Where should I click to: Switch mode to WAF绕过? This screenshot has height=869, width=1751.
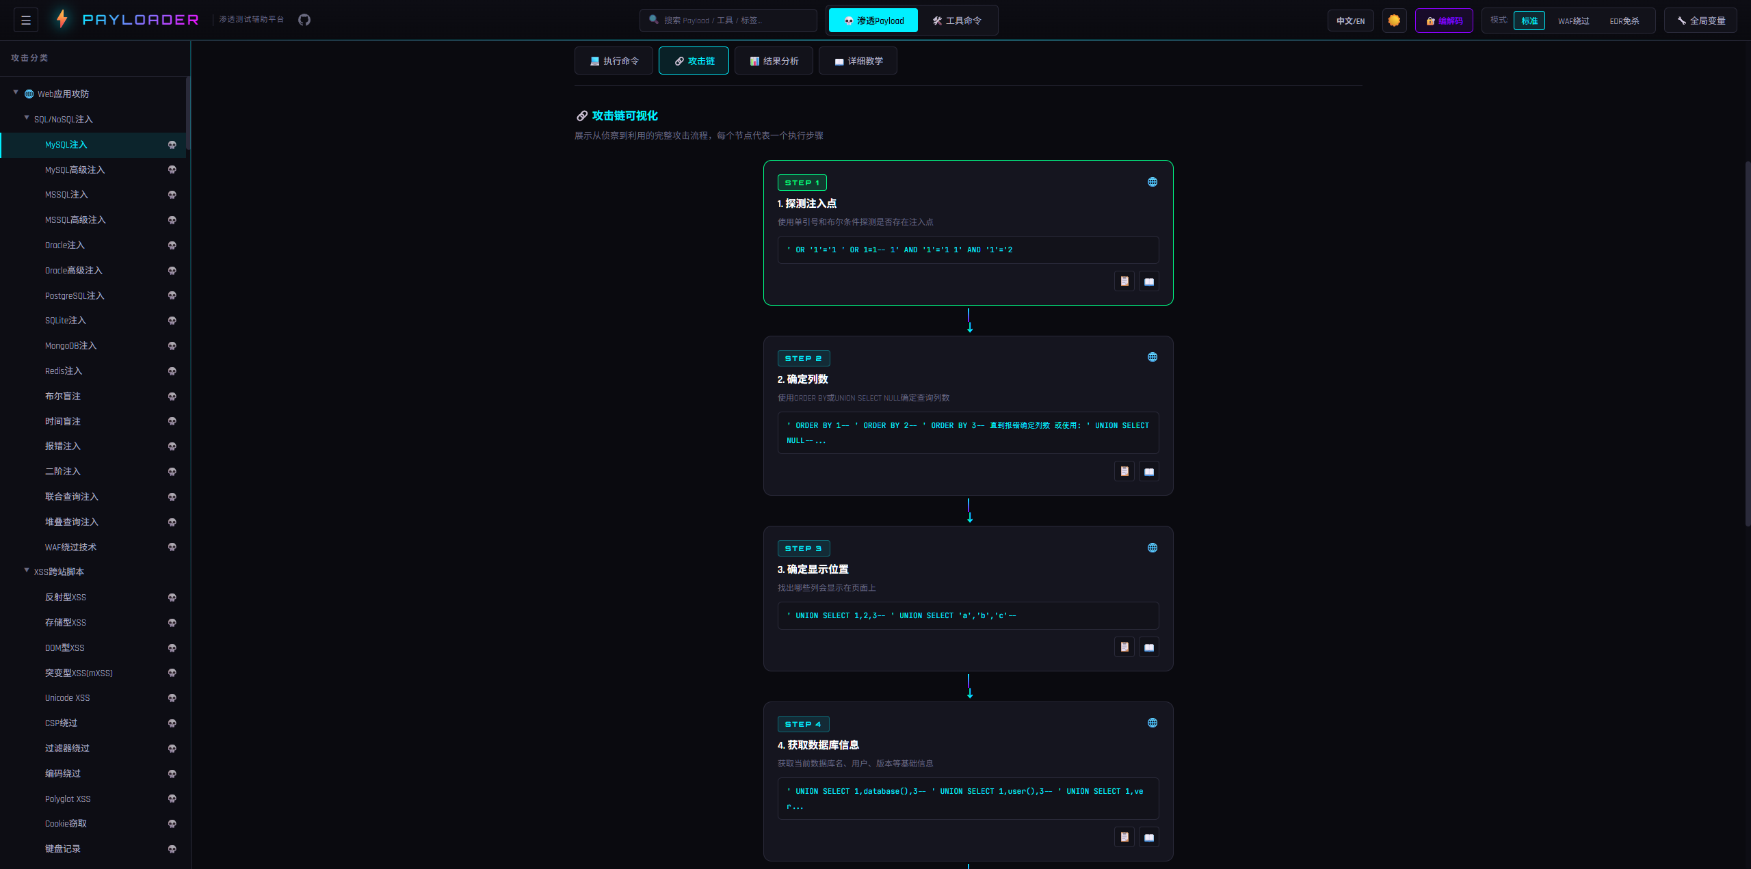[x=1573, y=21]
